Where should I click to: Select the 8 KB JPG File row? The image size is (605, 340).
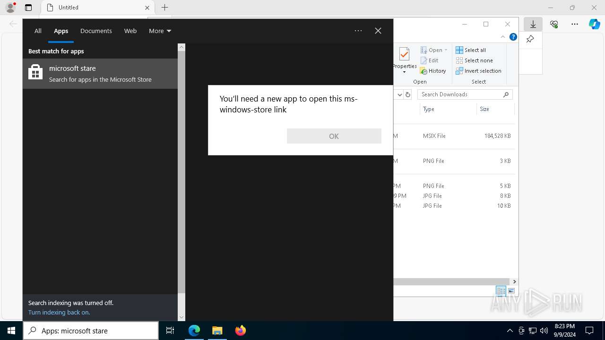tap(454, 196)
